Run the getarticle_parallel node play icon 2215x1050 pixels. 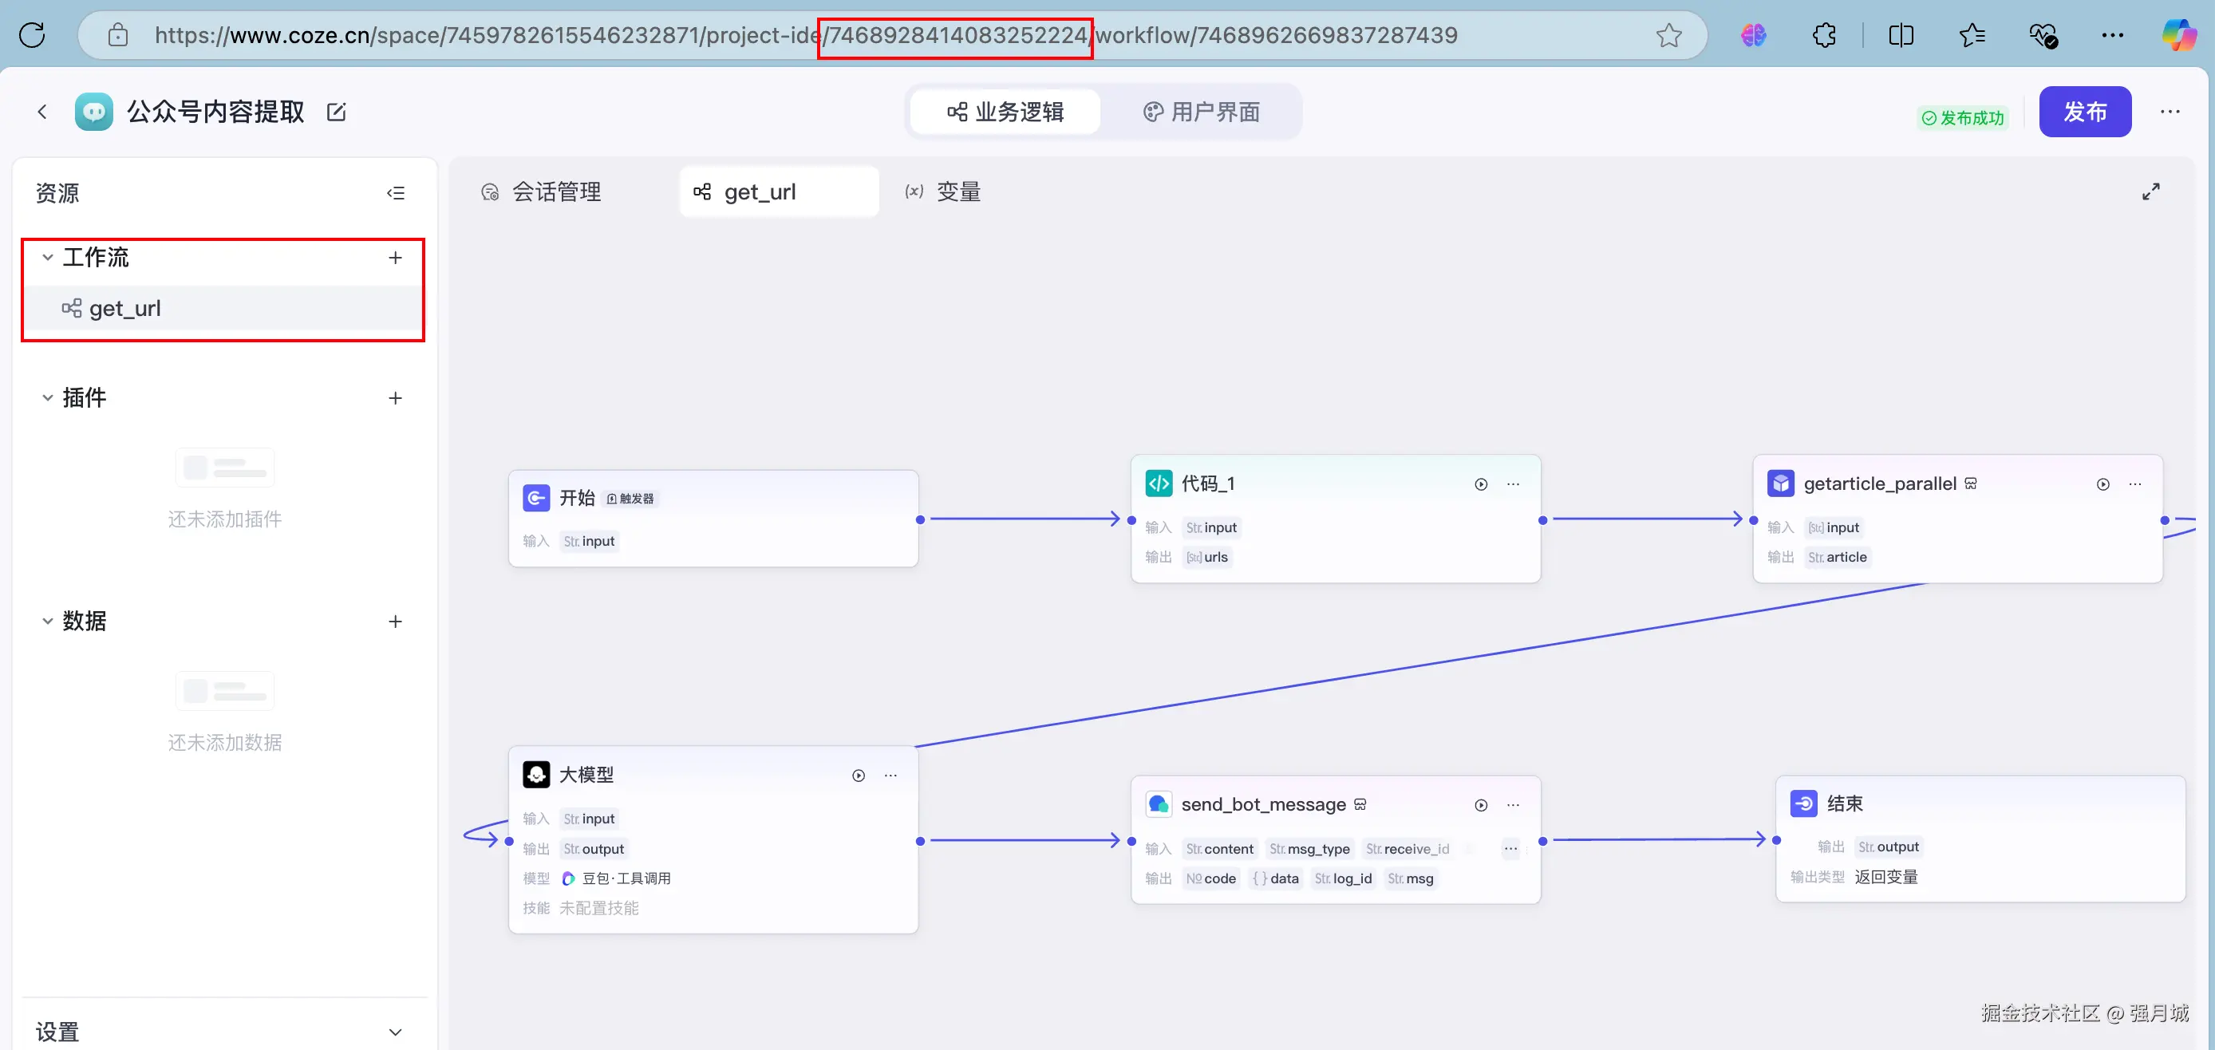[x=2102, y=484]
